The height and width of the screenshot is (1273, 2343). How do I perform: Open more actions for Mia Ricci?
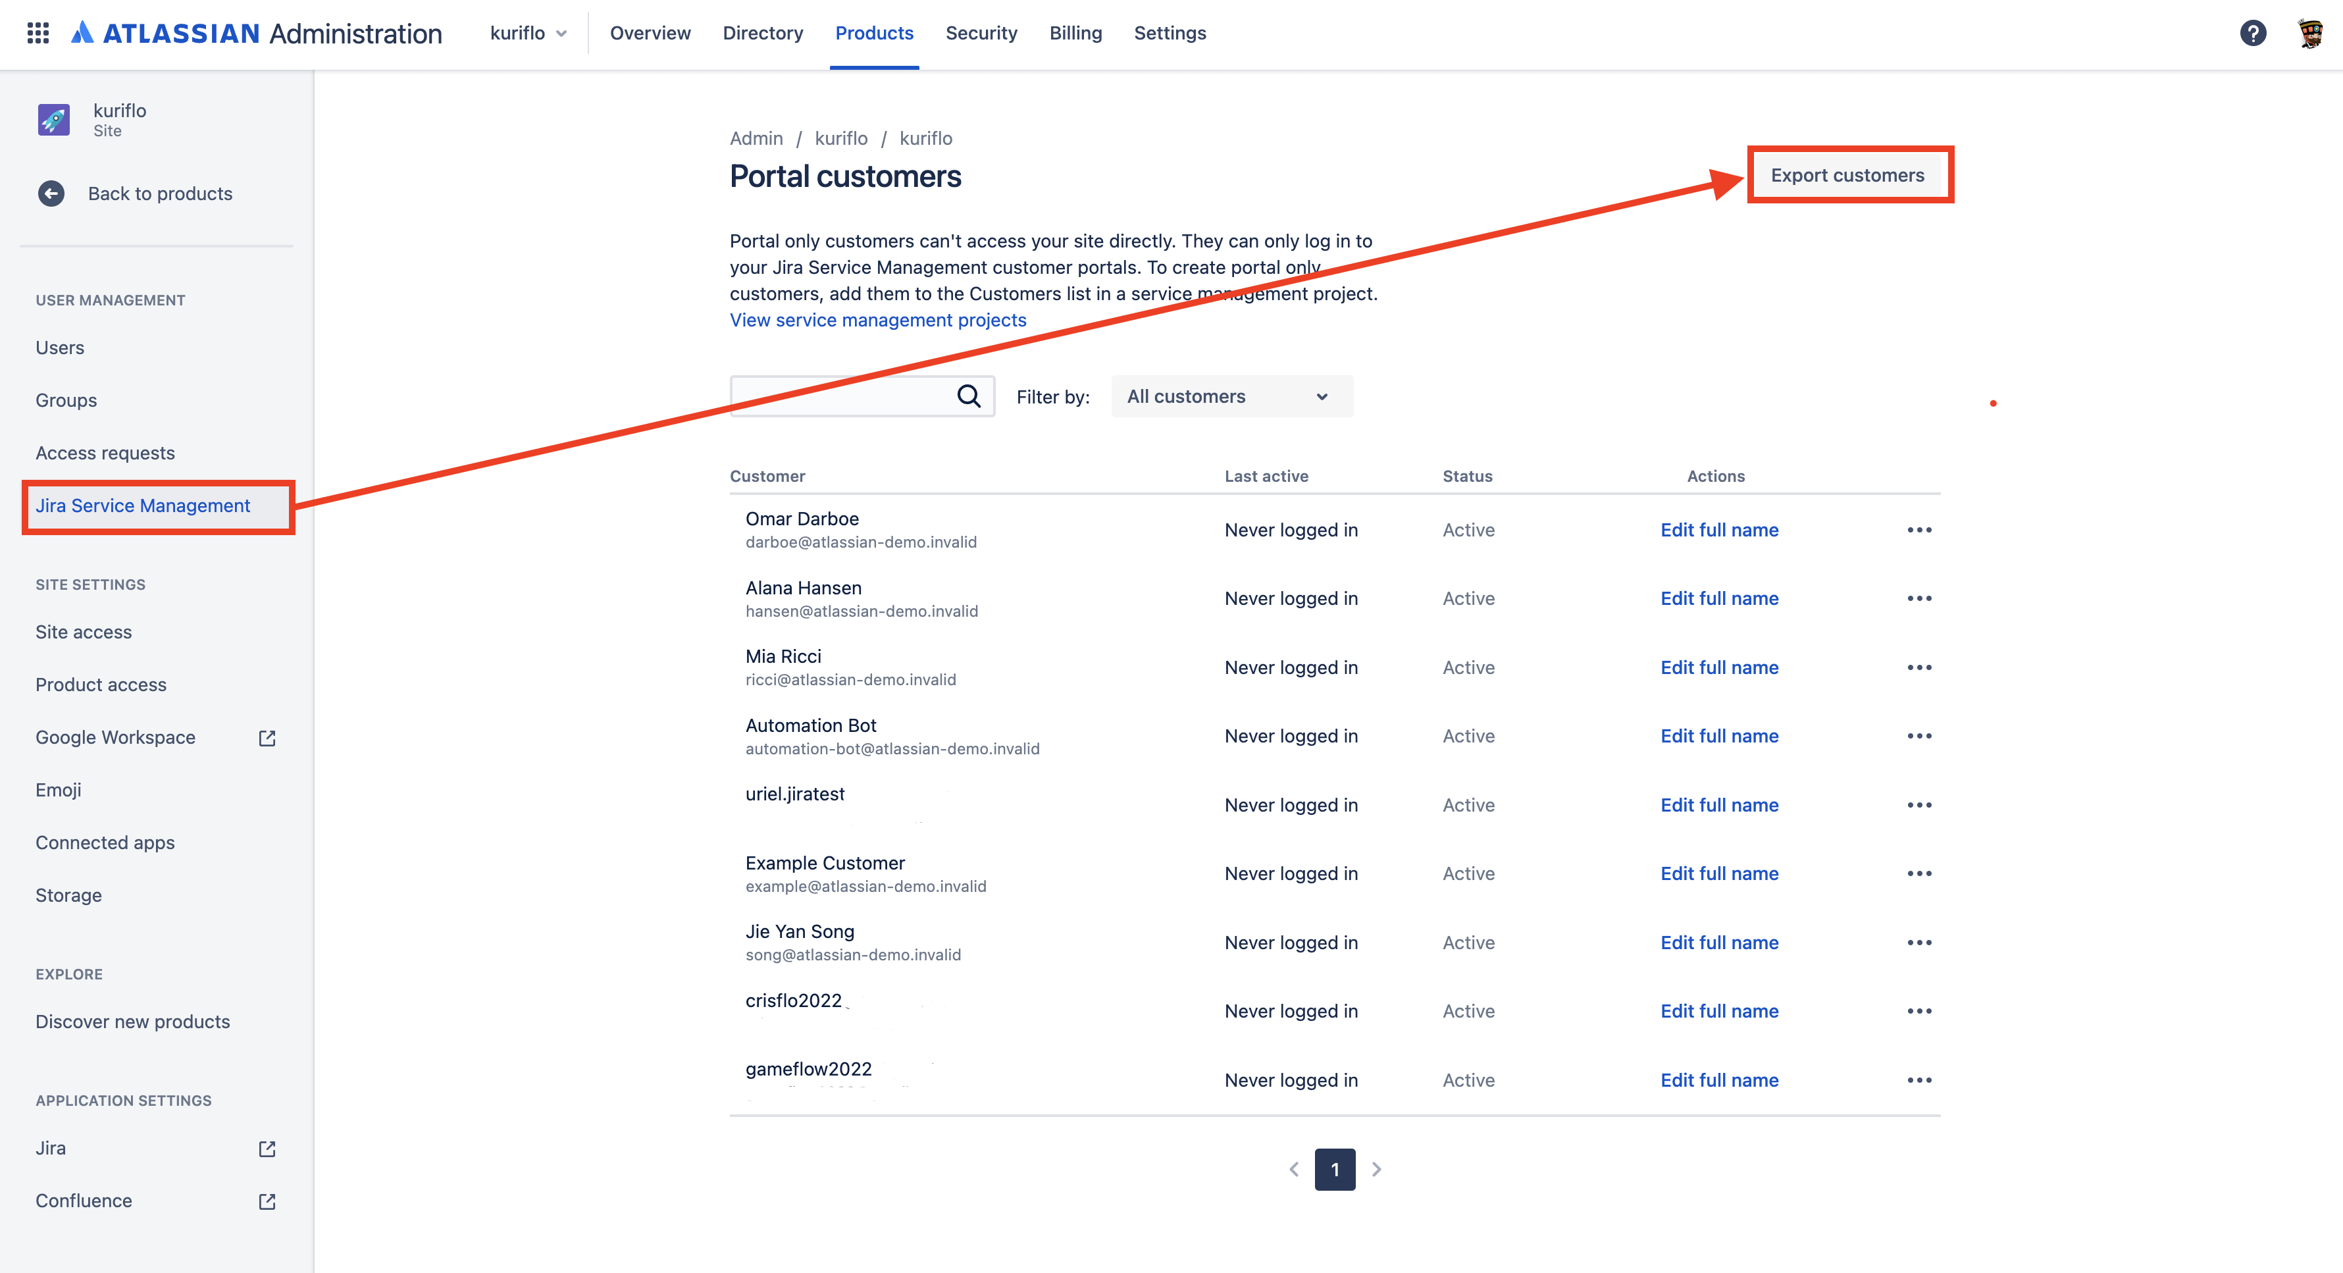1919,667
